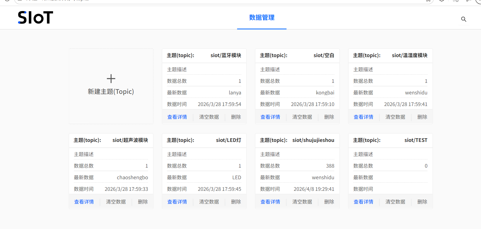Clear data for siot/蓝牙模块 topic
Screen dimensions: 481x229
click(209, 117)
